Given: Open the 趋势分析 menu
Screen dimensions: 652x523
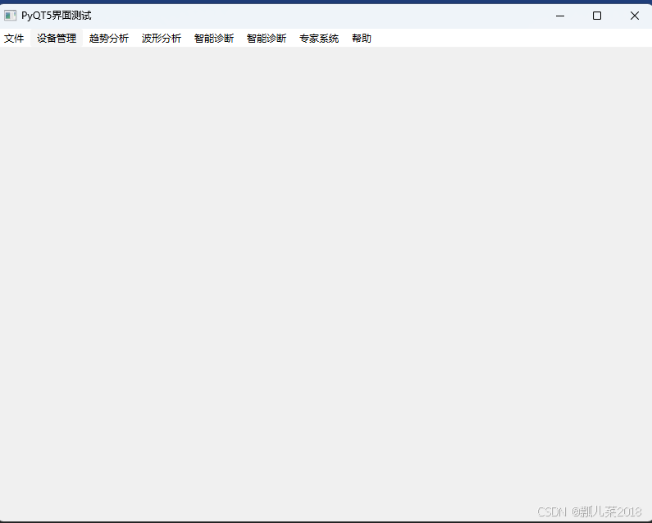Looking at the screenshot, I should tap(109, 39).
